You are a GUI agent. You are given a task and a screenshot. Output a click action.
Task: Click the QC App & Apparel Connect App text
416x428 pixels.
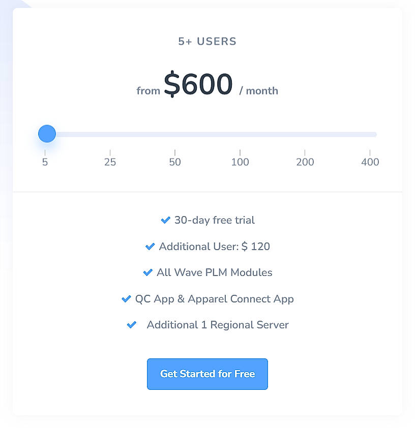(x=215, y=299)
